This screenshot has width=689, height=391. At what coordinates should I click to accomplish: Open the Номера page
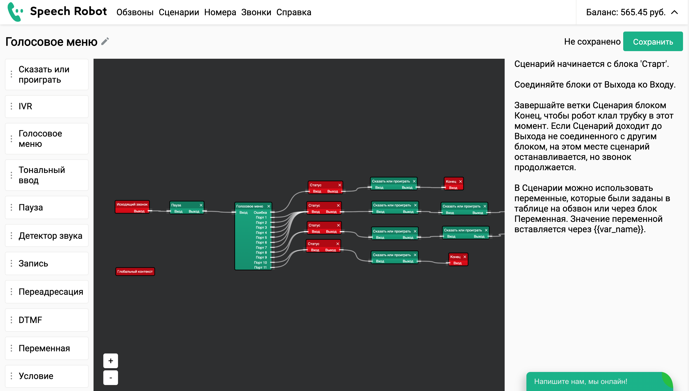220,12
